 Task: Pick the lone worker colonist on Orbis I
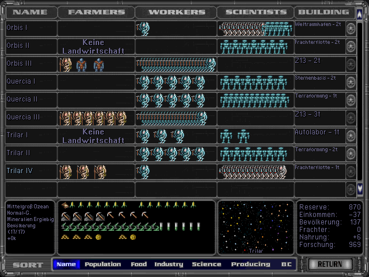click(x=142, y=29)
